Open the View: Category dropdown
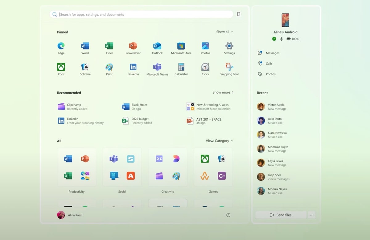This screenshot has height=240, width=370. coord(220,141)
